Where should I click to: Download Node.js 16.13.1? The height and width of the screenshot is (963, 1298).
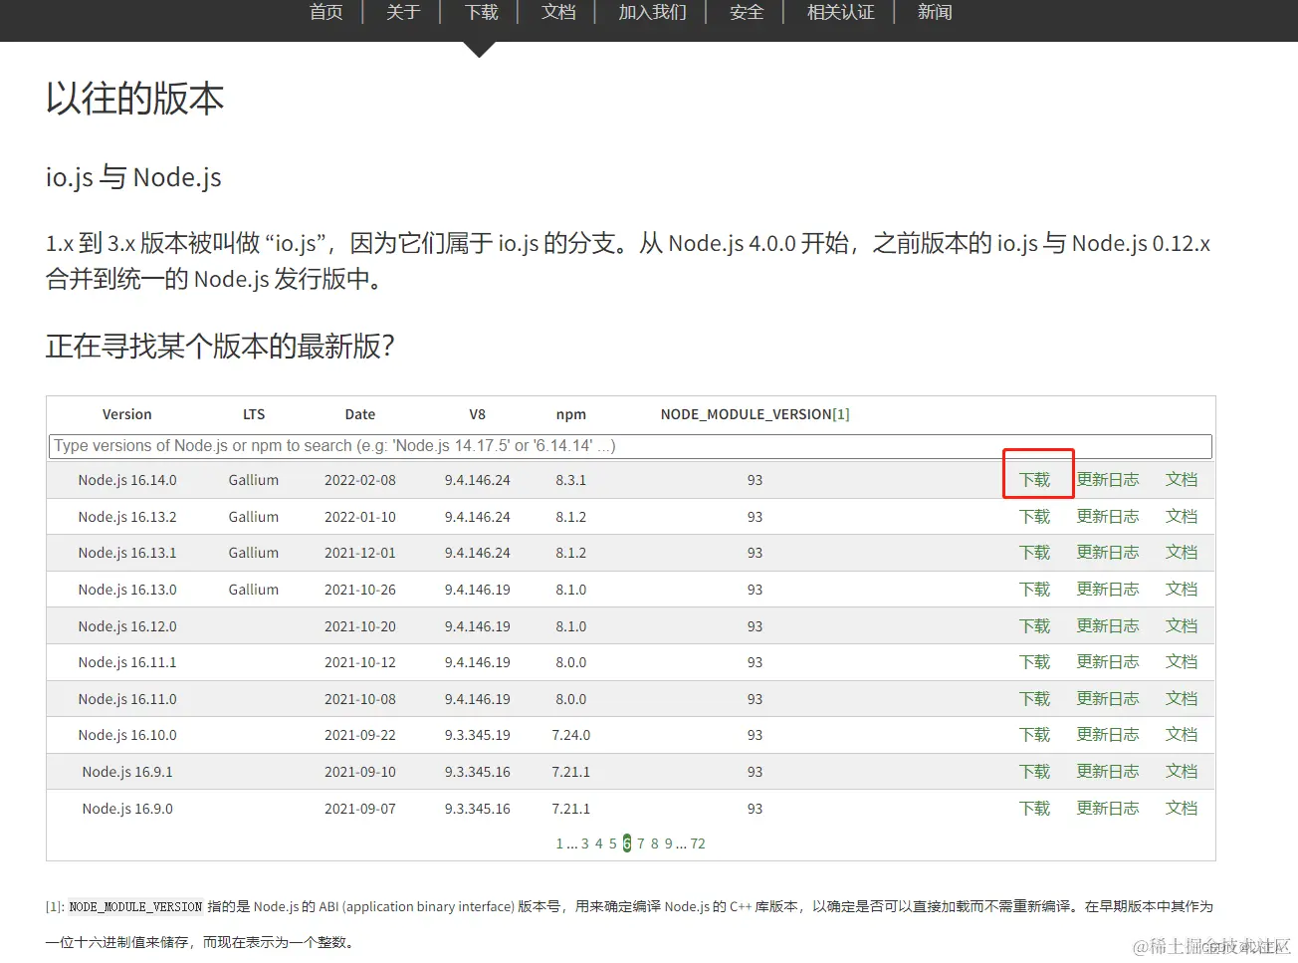pos(1034,553)
